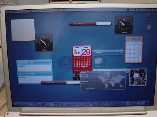Switch to Thesaurus in top Dictionary widget

[x=90, y=24]
